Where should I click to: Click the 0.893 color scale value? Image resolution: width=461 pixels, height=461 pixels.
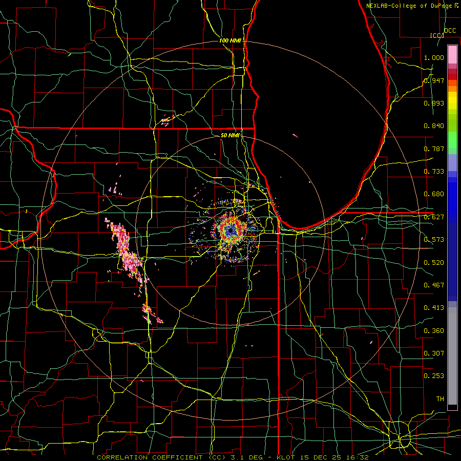click(434, 103)
